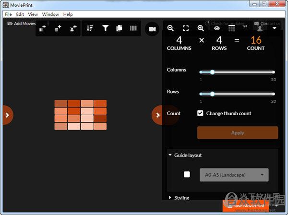The height and width of the screenshot is (215, 288).
Task: Click the barcode view icon
Action: coord(133,28)
